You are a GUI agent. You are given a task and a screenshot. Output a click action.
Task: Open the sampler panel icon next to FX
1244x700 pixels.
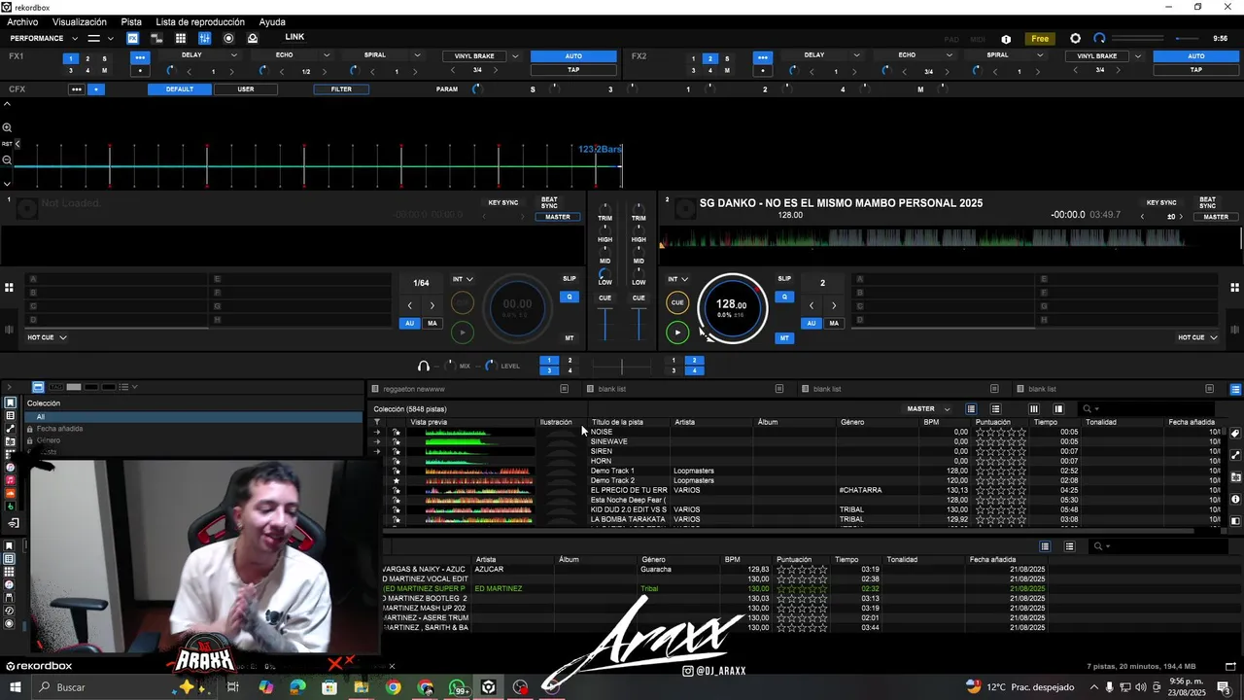156,38
